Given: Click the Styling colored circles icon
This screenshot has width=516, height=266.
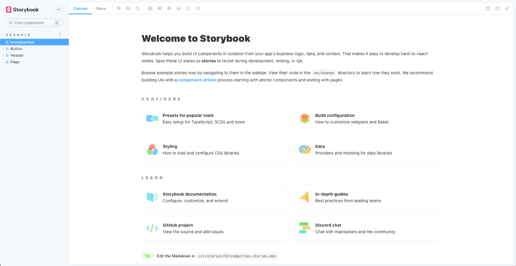Looking at the screenshot, I should (x=152, y=149).
